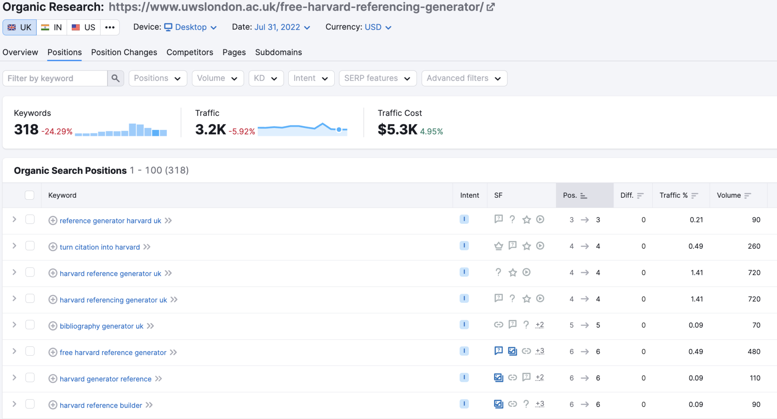Check the box for 'bibliography generator uk'
Viewport: 777px width, 419px height.
pos(30,325)
